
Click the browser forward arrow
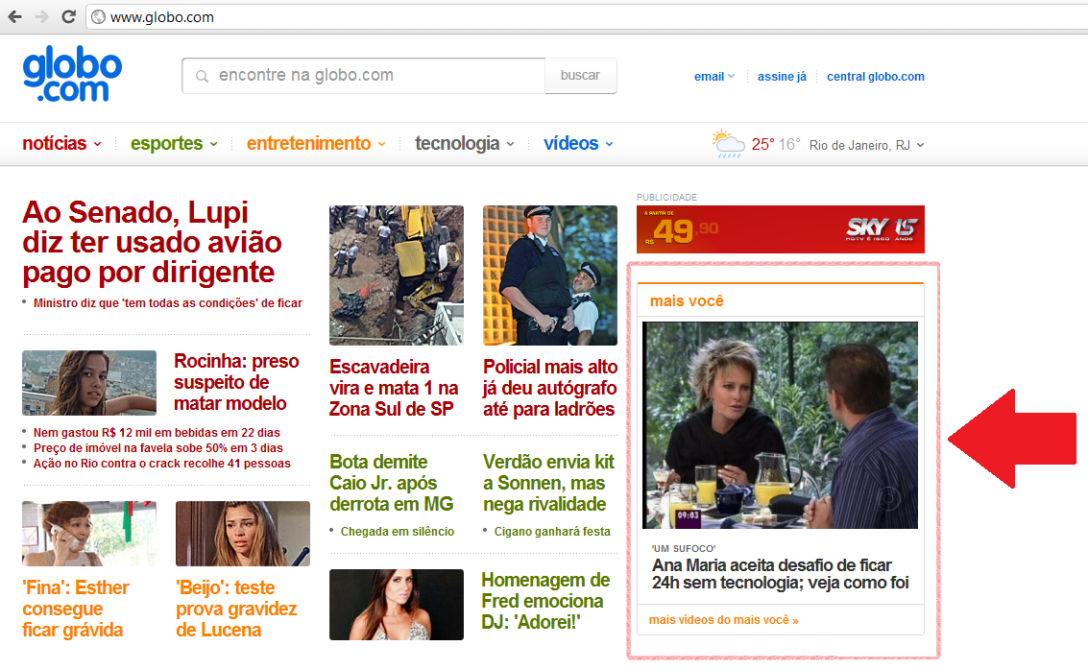[42, 17]
